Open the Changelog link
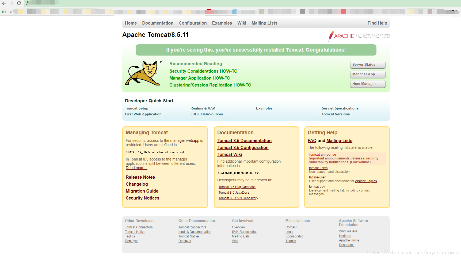This screenshot has width=461, height=258. click(x=137, y=184)
